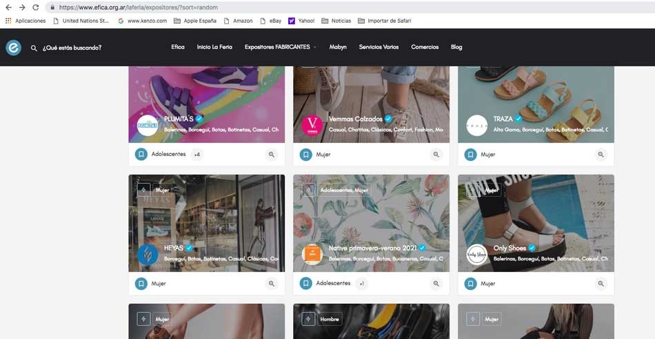655x339 pixels.
Task: Click the lock icon in address bar
Action: 52,8
